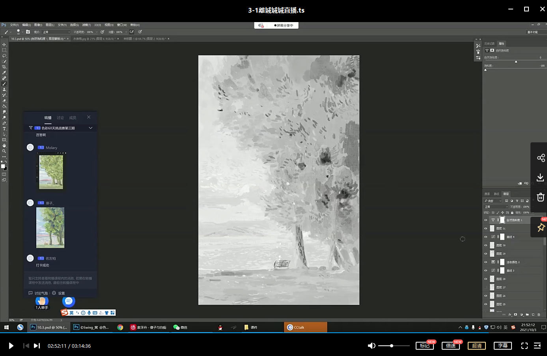Select the Move tool in Photoshop toolbar
547x356 pixels.
point(4,45)
